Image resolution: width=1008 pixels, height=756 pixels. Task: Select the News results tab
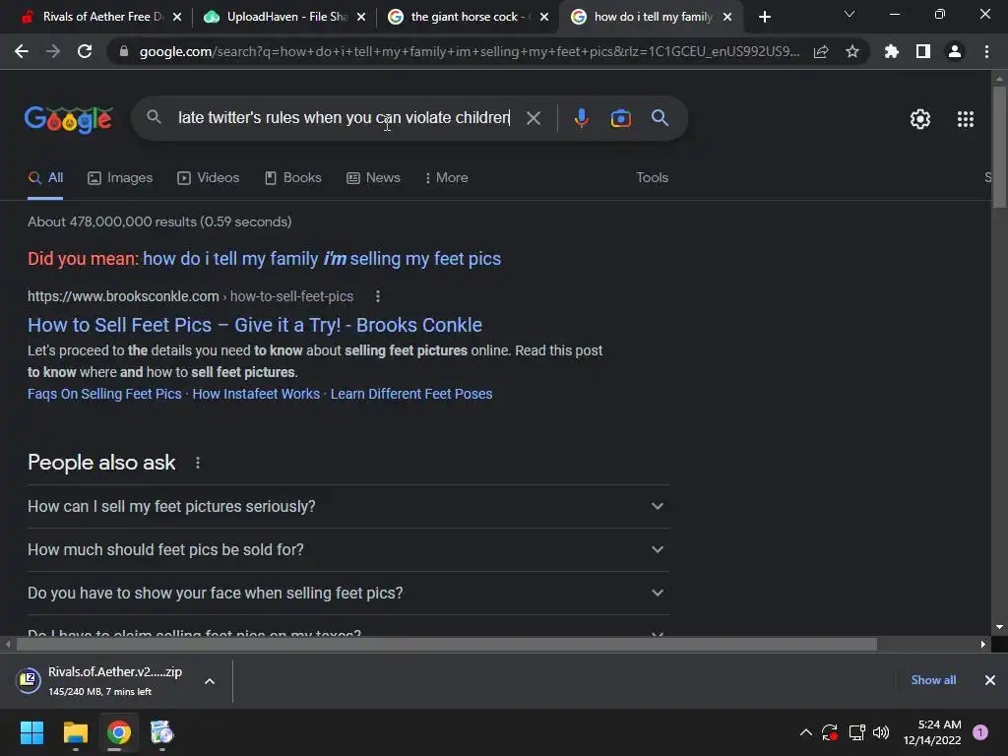point(373,177)
